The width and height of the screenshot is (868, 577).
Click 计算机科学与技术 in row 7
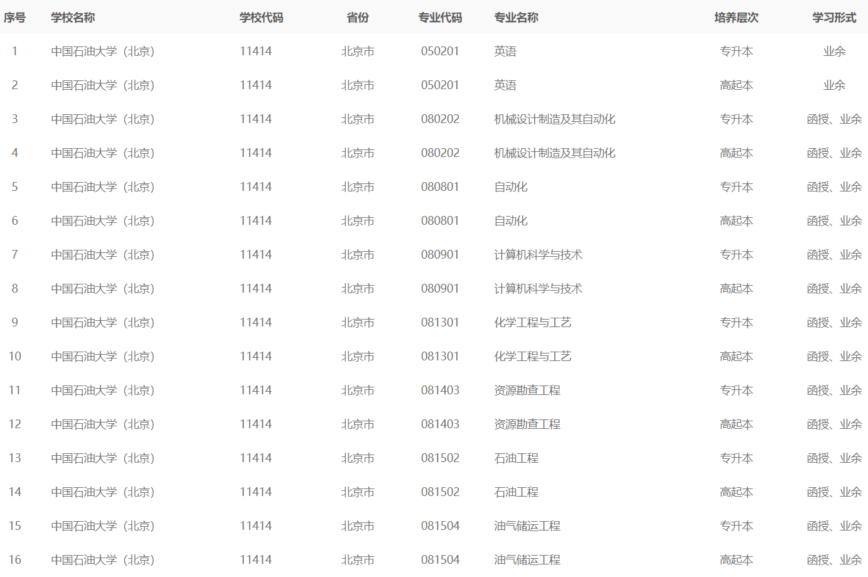[x=538, y=255]
